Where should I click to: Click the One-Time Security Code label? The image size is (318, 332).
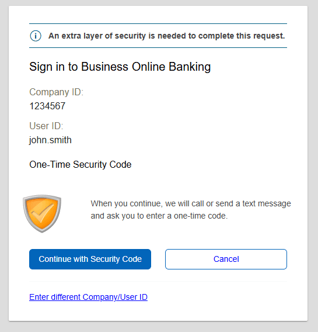(x=81, y=164)
